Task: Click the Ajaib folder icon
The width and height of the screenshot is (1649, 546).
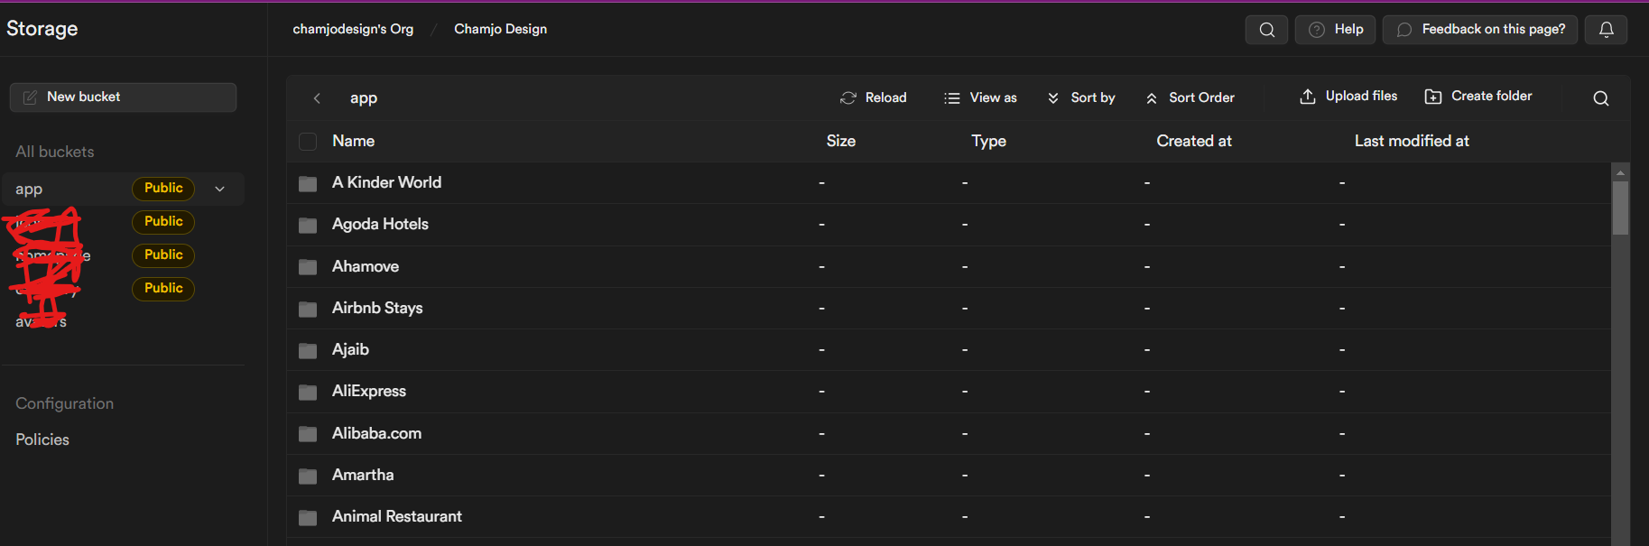Action: tap(308, 350)
